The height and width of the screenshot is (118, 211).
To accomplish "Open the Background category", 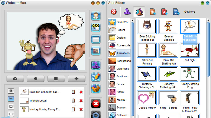I will 119,61.
